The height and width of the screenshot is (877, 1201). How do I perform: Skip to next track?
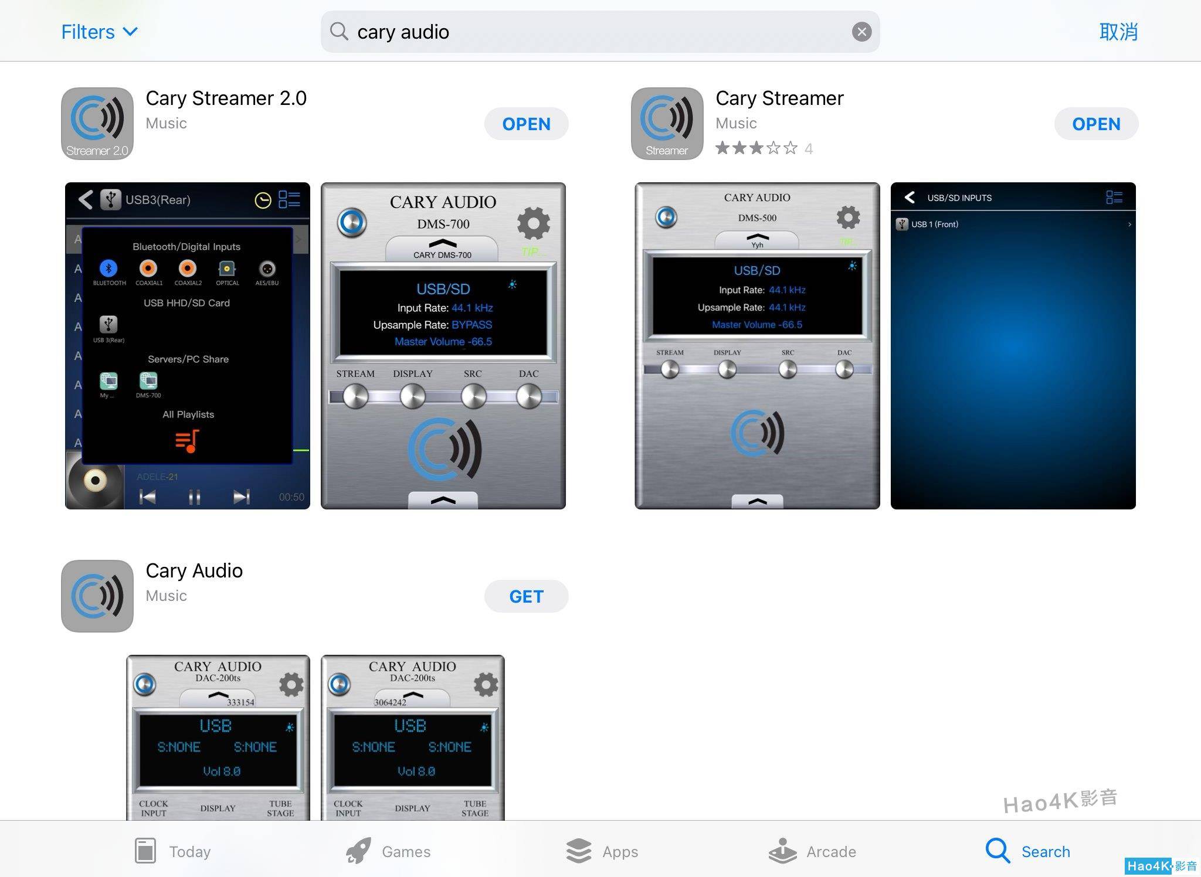click(242, 497)
